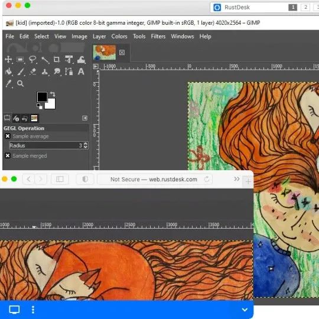319x319 pixels.
Task: Go forward in the front browser window
Action: click(x=41, y=179)
